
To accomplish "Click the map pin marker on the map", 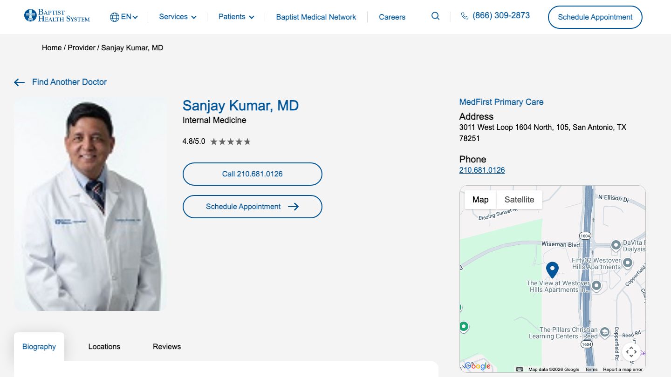I will point(552,269).
